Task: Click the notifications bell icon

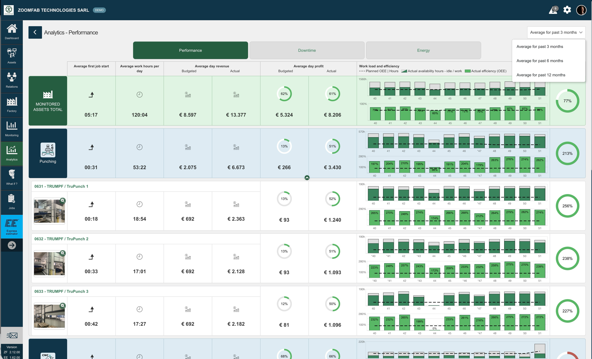Action: tap(553, 10)
